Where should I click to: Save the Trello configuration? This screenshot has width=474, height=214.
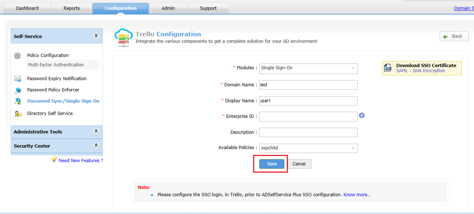(x=272, y=164)
